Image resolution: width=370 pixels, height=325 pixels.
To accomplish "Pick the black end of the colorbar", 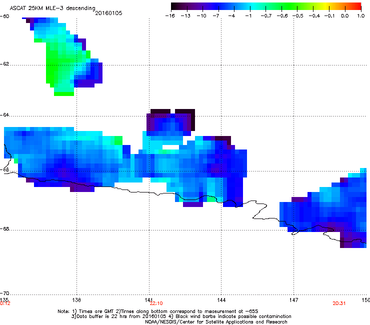I will tap(174, 6).
